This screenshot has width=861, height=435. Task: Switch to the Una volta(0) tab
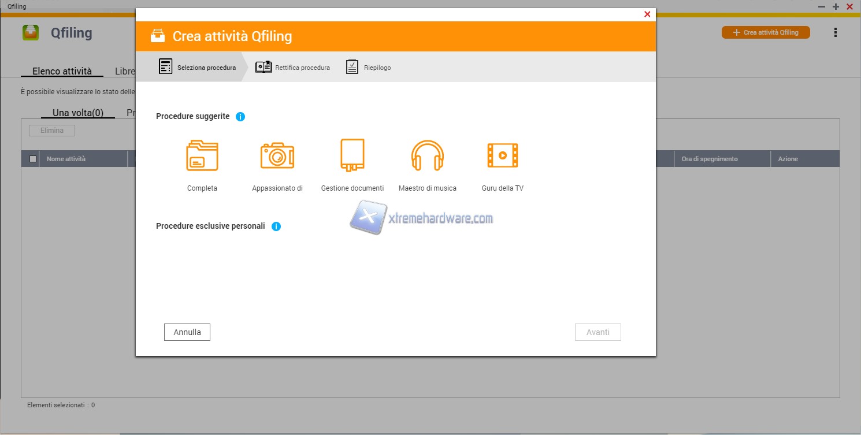point(78,113)
